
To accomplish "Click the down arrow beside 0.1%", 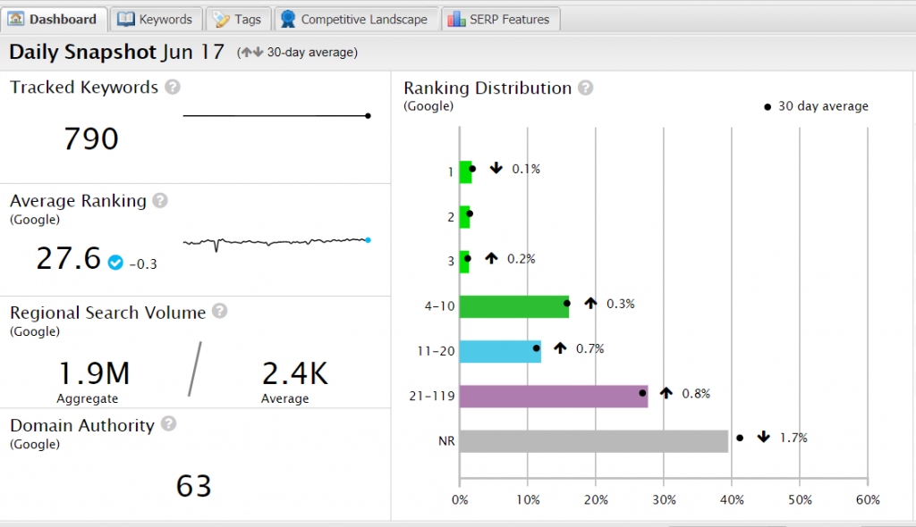I will click(496, 168).
